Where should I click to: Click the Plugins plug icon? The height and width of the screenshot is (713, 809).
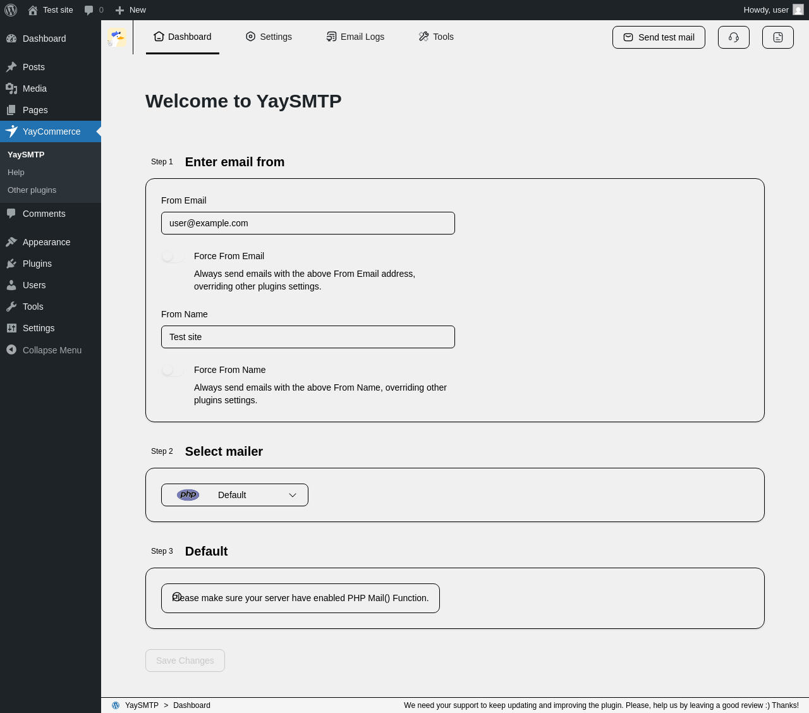[x=11, y=264]
